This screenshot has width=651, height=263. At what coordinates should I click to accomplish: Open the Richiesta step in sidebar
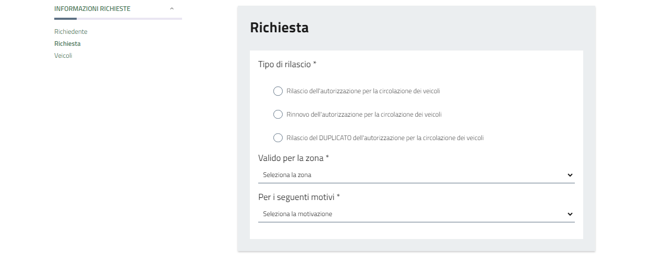(x=67, y=44)
